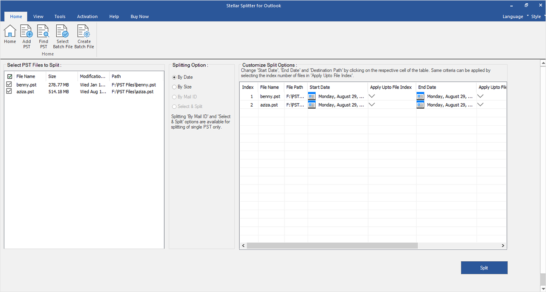Image resolution: width=546 pixels, height=292 pixels.
Task: Open the Language dropdown menu
Action: 515,17
